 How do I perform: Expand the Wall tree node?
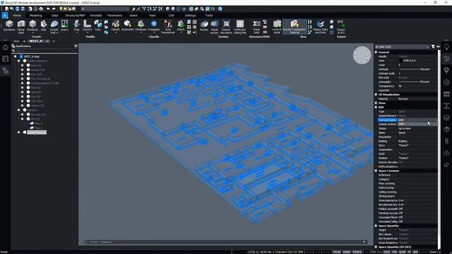(x=22, y=101)
